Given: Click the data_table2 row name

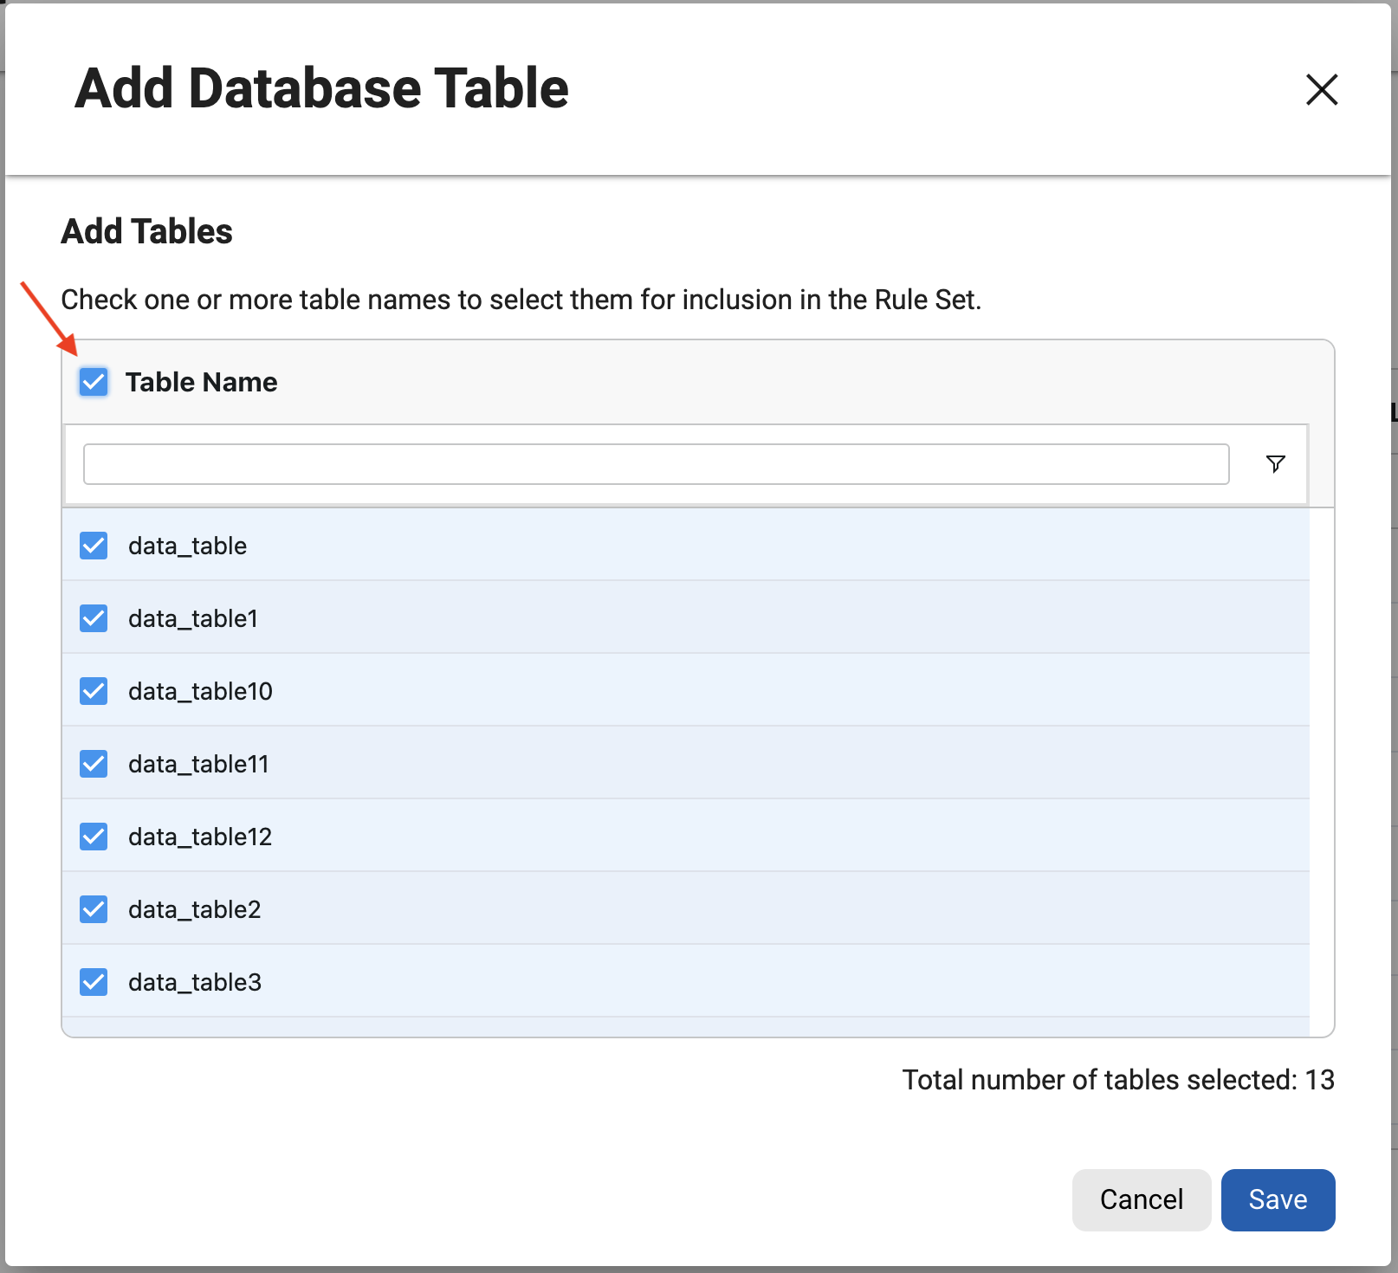Looking at the screenshot, I should click(194, 909).
